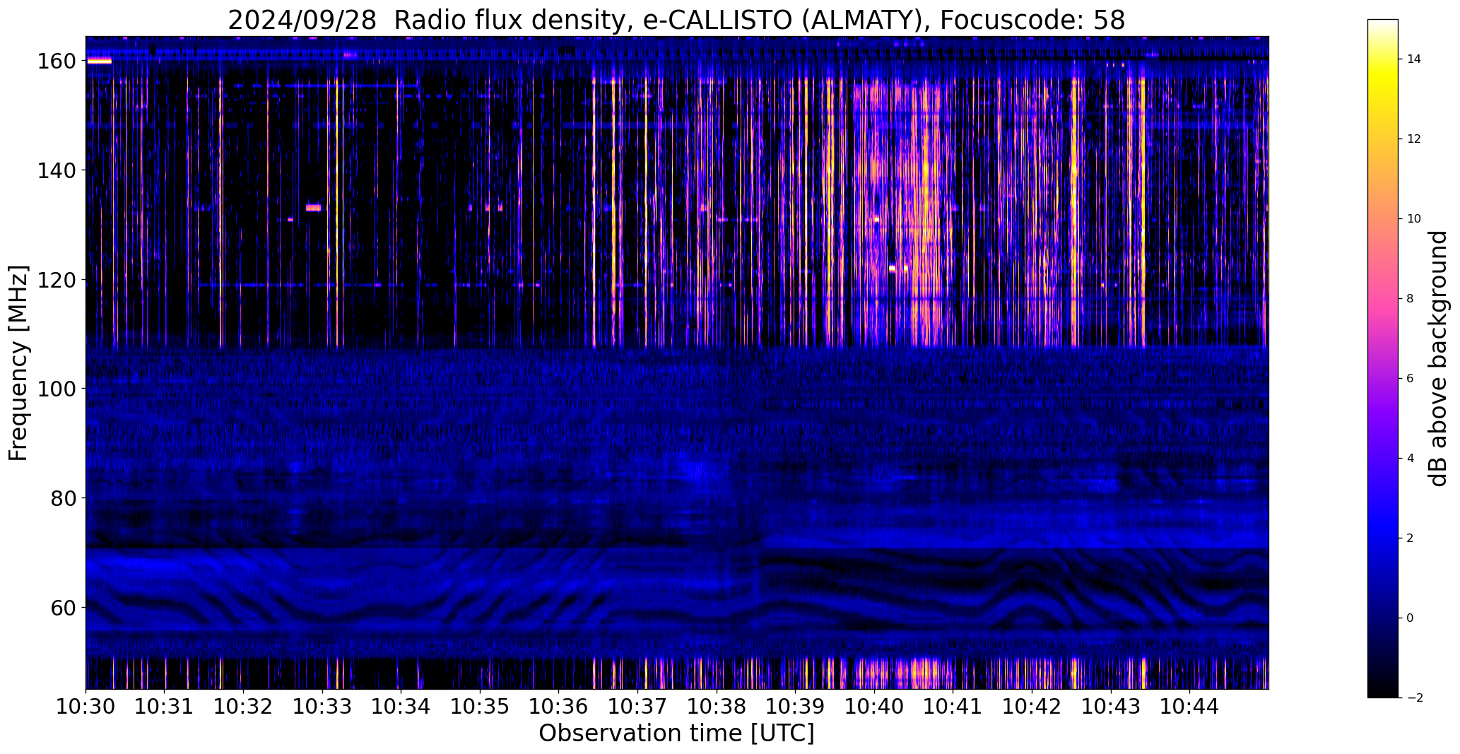Select the 10:36 time tick label
The image size is (1460, 754).
click(559, 707)
